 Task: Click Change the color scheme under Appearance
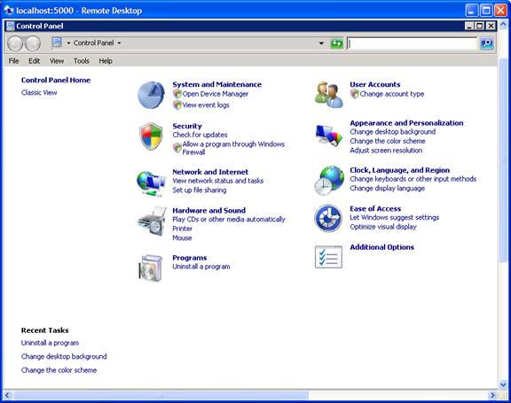(388, 141)
